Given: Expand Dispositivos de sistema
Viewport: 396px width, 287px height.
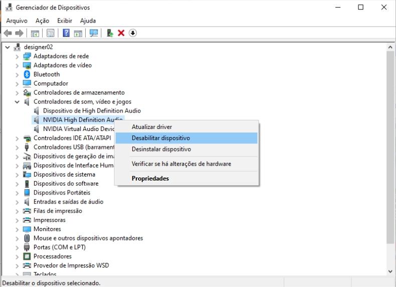Looking at the screenshot, I should coord(17,174).
